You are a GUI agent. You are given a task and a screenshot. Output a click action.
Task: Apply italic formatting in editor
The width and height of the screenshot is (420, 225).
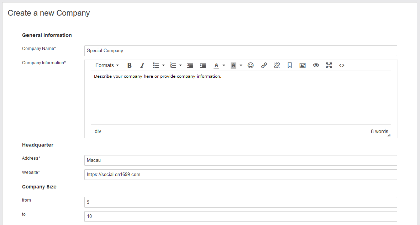[x=142, y=65]
